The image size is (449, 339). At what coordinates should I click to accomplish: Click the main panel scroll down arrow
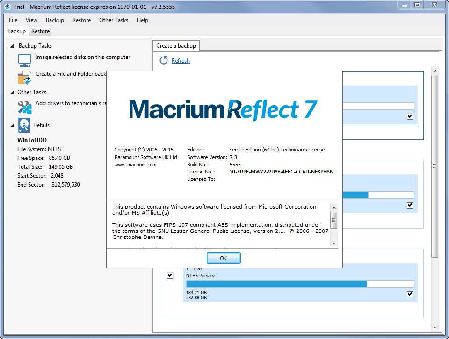point(435,328)
